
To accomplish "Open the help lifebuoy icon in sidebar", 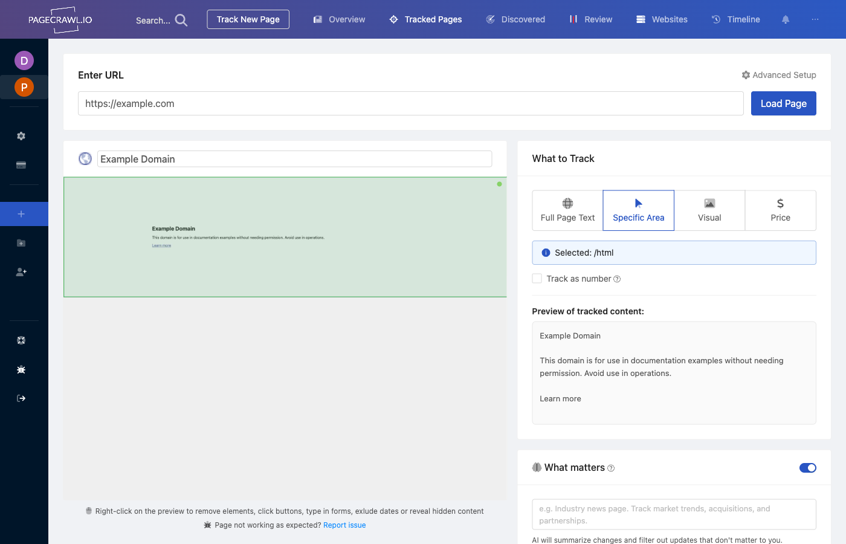I will point(21,340).
